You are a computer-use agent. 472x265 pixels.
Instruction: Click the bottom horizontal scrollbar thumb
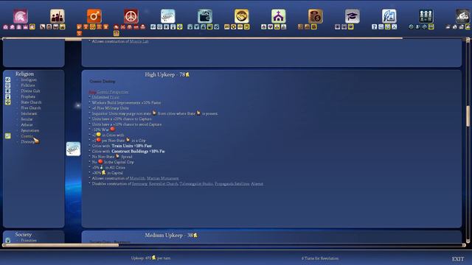(x=60, y=245)
